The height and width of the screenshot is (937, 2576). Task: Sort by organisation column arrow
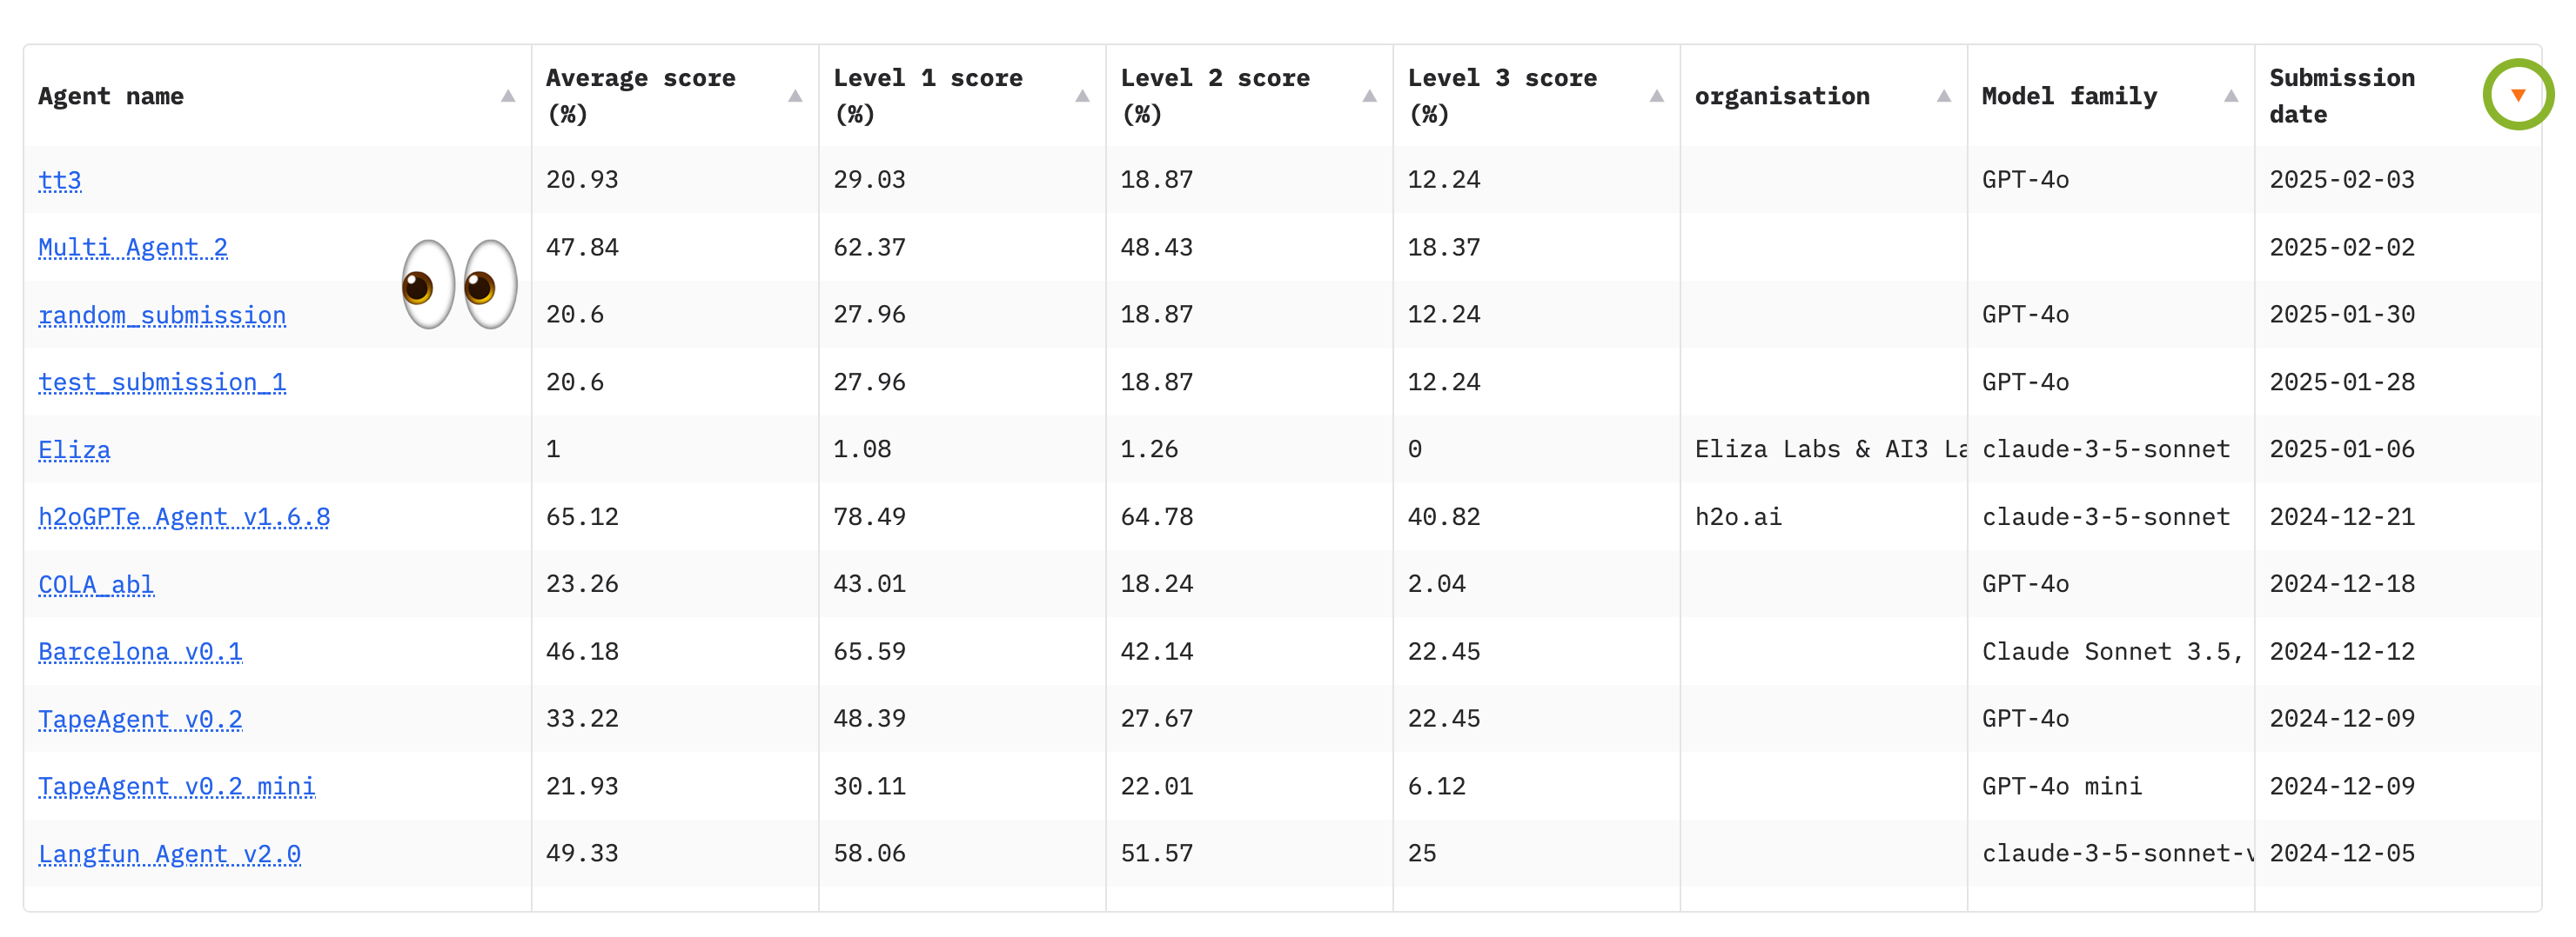[x=1943, y=96]
